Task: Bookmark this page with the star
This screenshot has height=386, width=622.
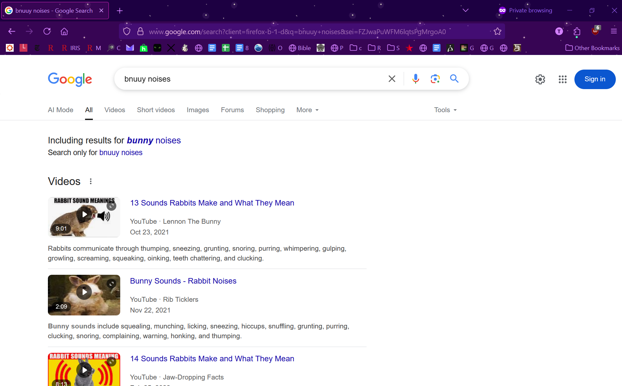Action: pyautogui.click(x=497, y=32)
